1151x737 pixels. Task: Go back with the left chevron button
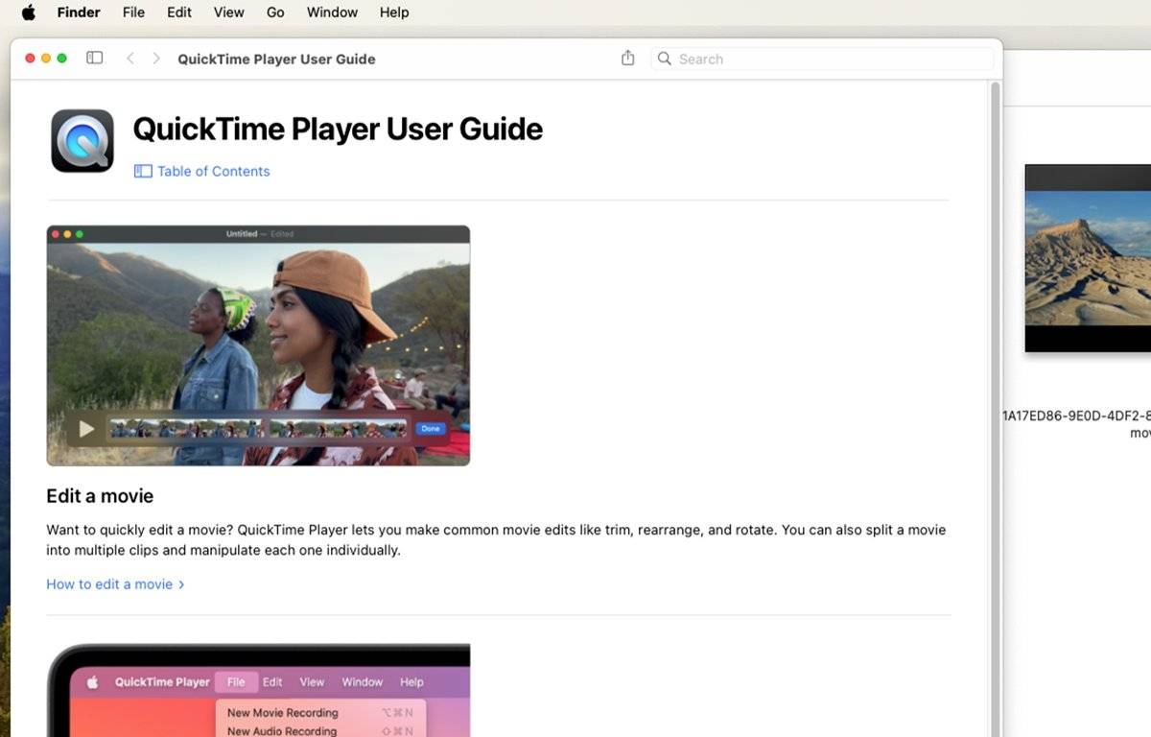(x=130, y=59)
